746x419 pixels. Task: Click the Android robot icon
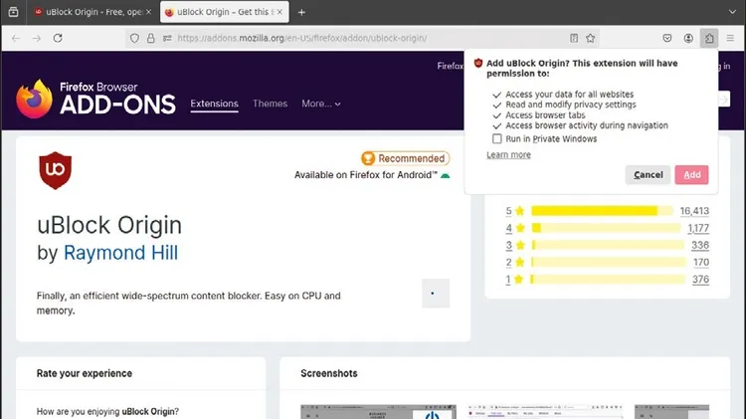pyautogui.click(x=446, y=175)
